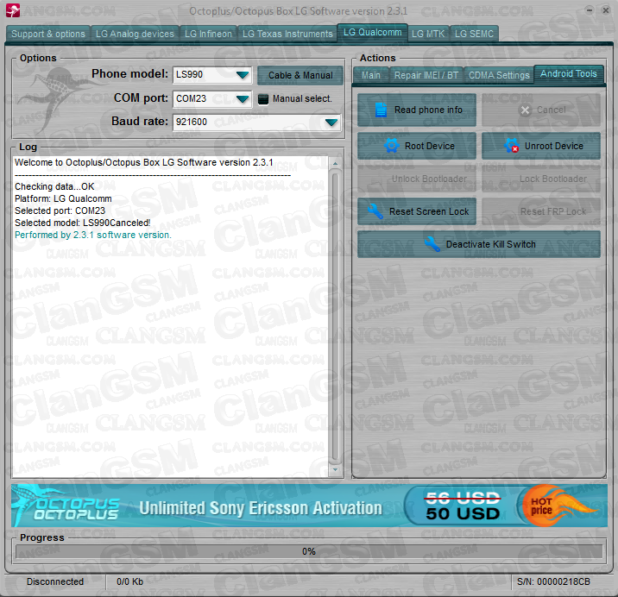
Task: Click the log scrollbar up arrow
Action: pos(335,163)
